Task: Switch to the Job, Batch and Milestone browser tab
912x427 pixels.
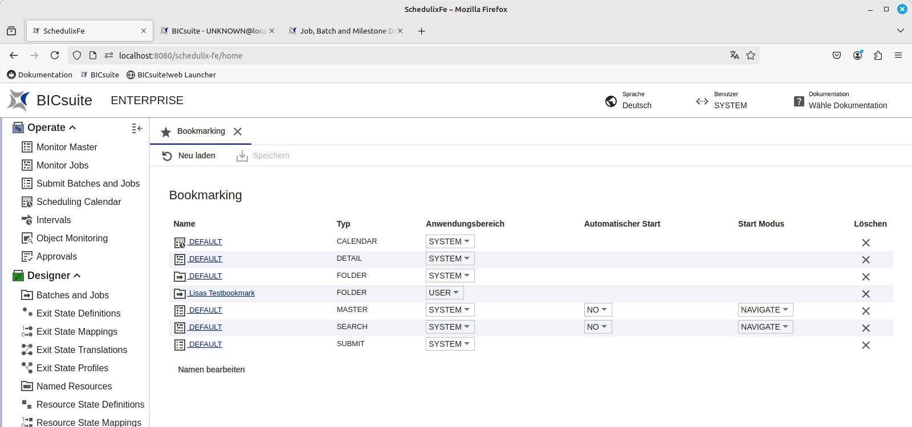Action: (346, 31)
